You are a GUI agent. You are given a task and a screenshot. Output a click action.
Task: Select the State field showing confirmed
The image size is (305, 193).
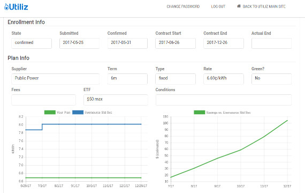(x=32, y=43)
